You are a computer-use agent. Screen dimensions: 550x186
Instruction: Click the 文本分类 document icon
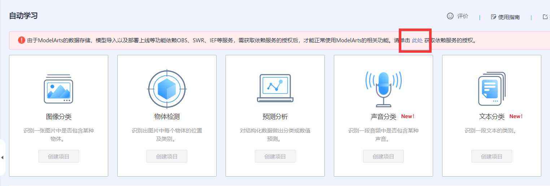tap(492, 89)
